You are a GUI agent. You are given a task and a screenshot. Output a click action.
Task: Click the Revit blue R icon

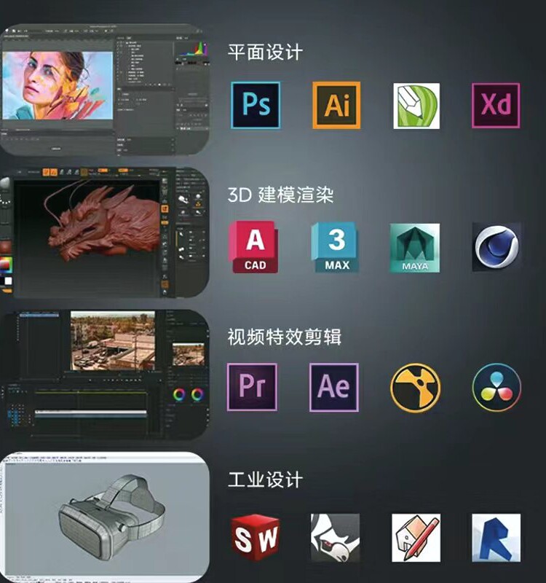point(496,538)
